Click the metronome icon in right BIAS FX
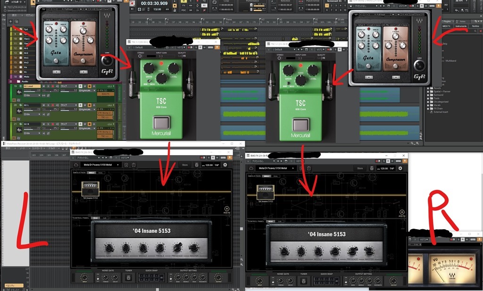Screen dimensions: 483x291 pos(373,168)
